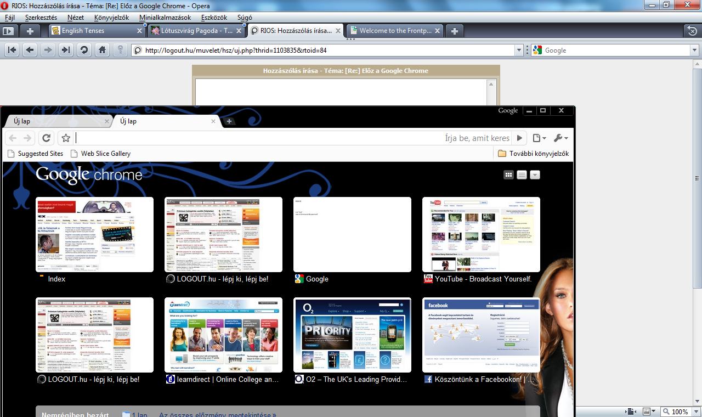Open Chrome new tab page options arrow
Image resolution: width=702 pixels, height=417 pixels.
535,175
